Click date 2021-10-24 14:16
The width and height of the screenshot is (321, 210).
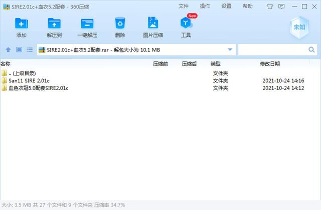pyautogui.click(x=283, y=80)
